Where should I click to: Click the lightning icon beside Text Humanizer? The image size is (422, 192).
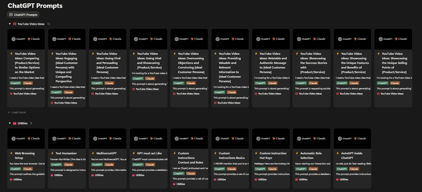click(52, 153)
